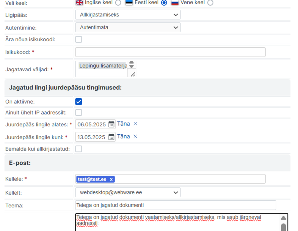
Task: Click the message textarea scrollbar thumb
Action: tap(283, 227)
